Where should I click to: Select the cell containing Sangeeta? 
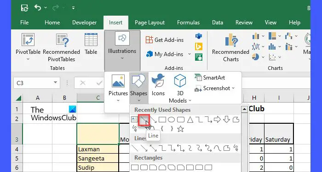[98, 159]
